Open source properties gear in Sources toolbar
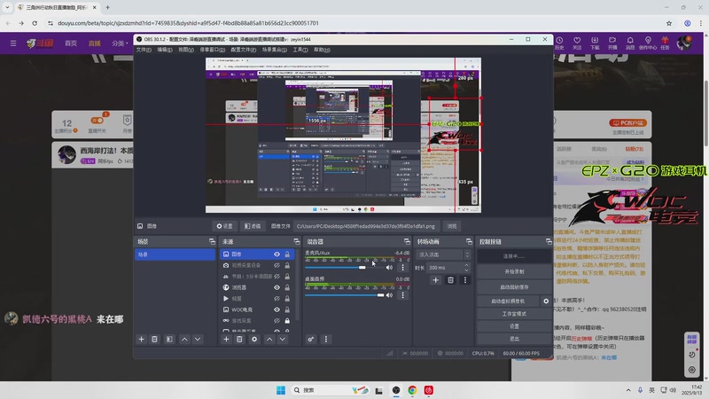709x399 pixels. (254, 340)
